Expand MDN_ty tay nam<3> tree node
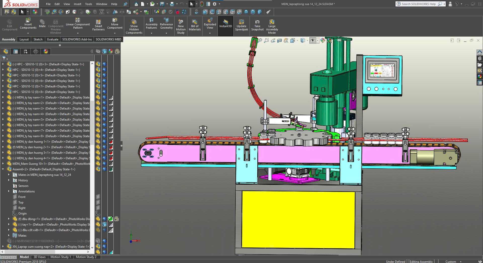Image resolution: width=483 pixels, height=263 pixels. click(3, 108)
